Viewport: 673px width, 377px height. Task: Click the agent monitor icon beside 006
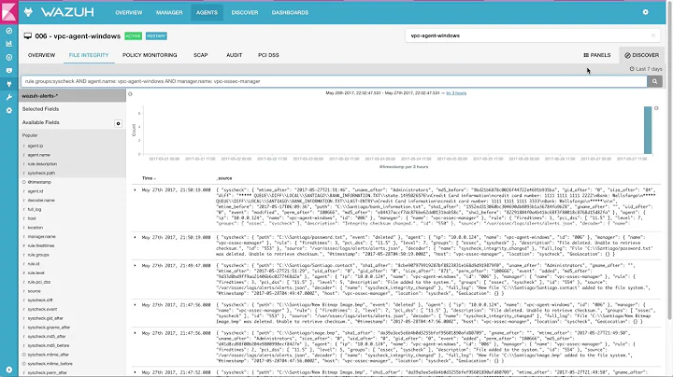(27, 36)
